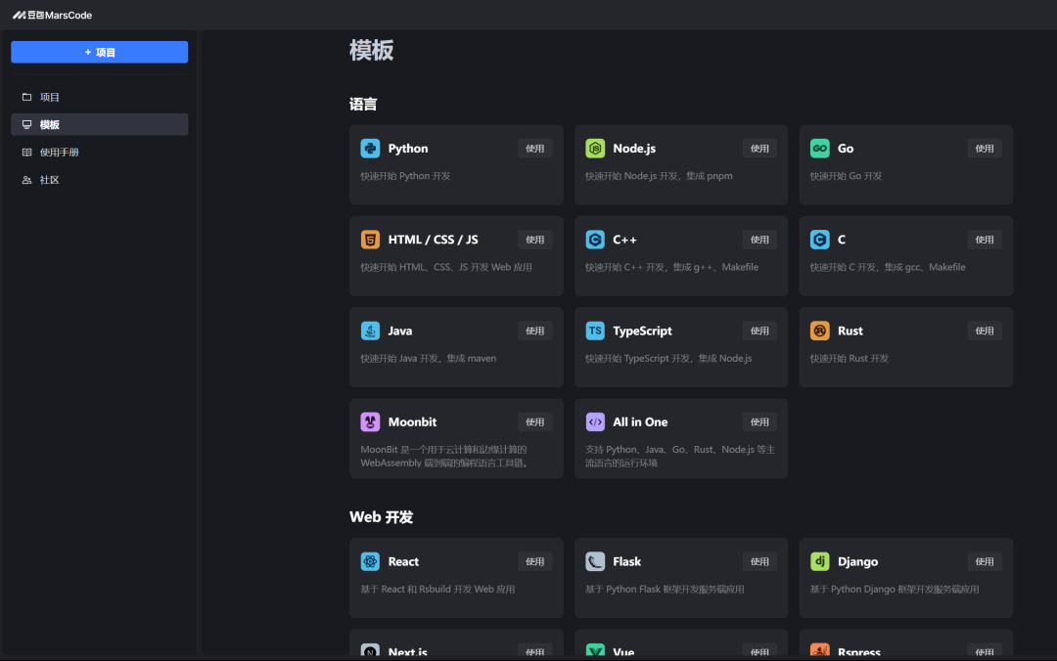
Task: Click the Python Django description text
Action: pyautogui.click(x=895, y=589)
